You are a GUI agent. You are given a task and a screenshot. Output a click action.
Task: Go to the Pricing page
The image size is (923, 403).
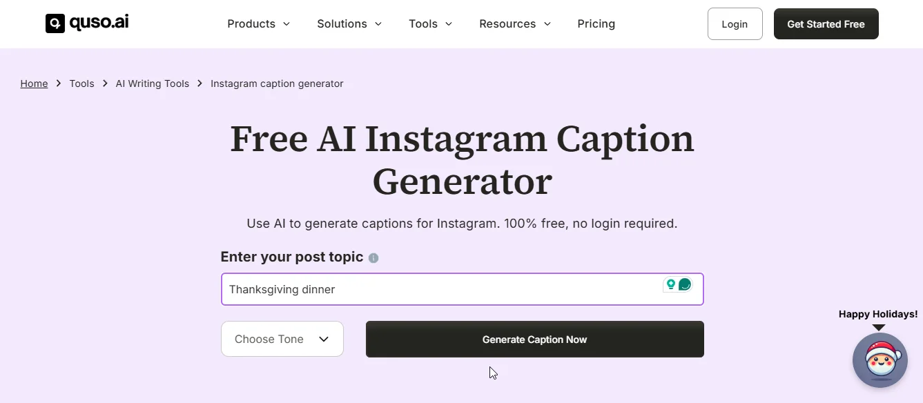coord(596,23)
